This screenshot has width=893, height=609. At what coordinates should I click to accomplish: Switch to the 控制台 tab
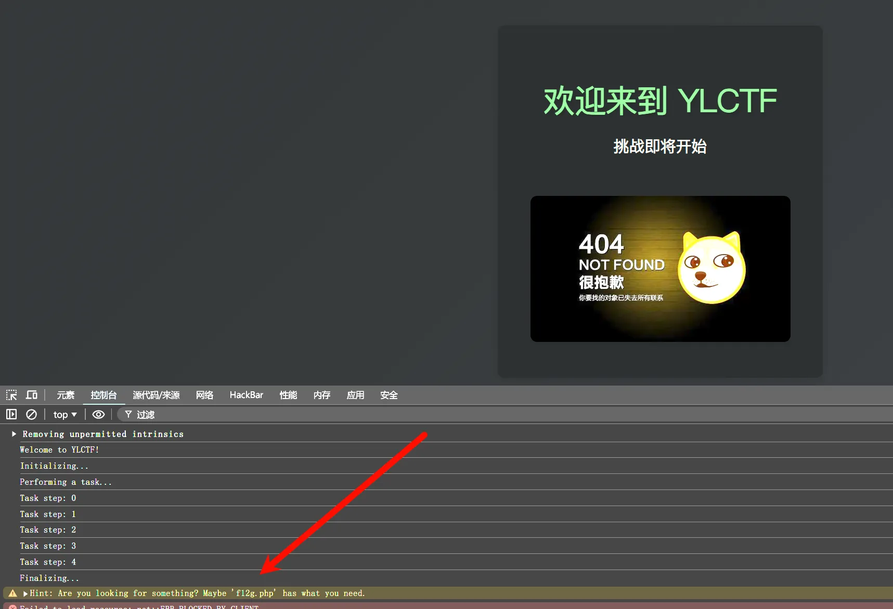[x=103, y=395]
